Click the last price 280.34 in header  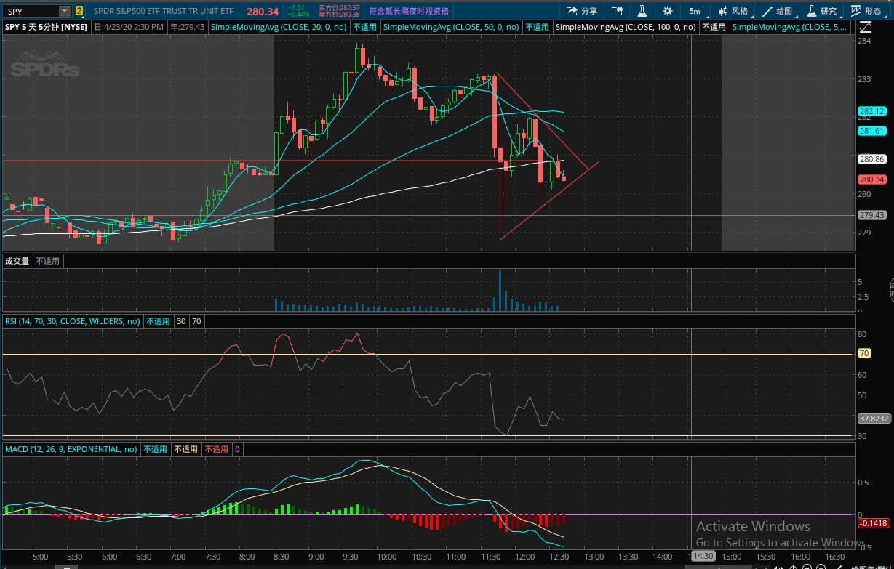click(x=263, y=11)
